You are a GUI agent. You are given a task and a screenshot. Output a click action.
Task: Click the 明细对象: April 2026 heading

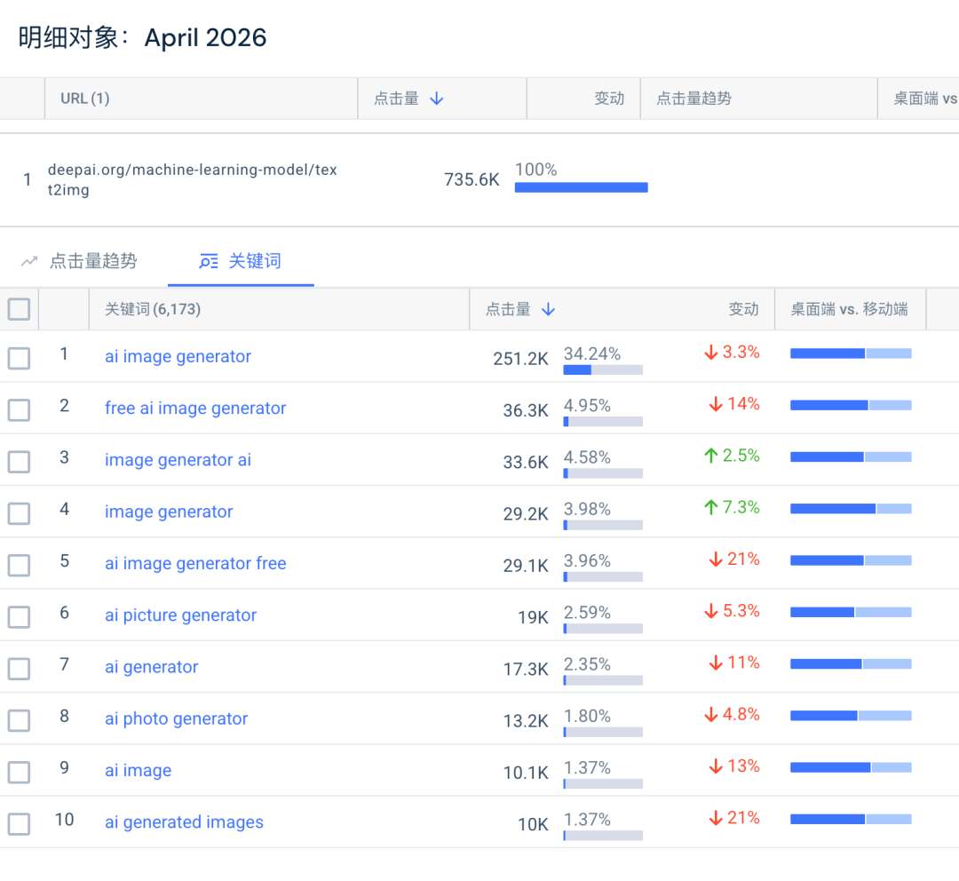pyautogui.click(x=142, y=38)
